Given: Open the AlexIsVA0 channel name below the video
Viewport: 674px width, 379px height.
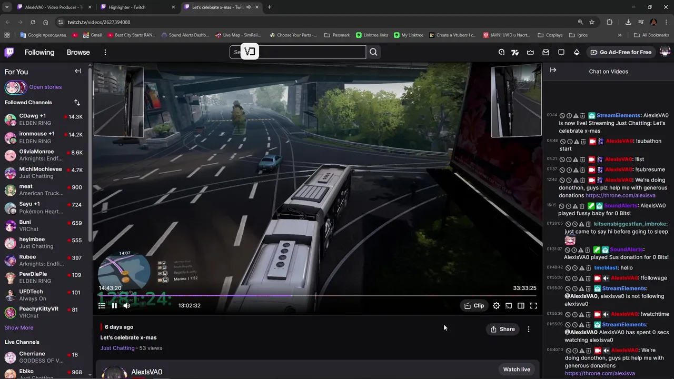Looking at the screenshot, I should point(146,372).
